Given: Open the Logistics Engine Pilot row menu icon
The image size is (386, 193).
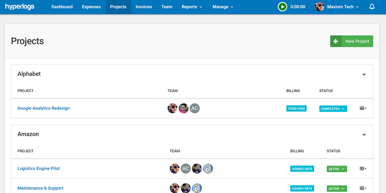Looking at the screenshot, I should 363,169.
